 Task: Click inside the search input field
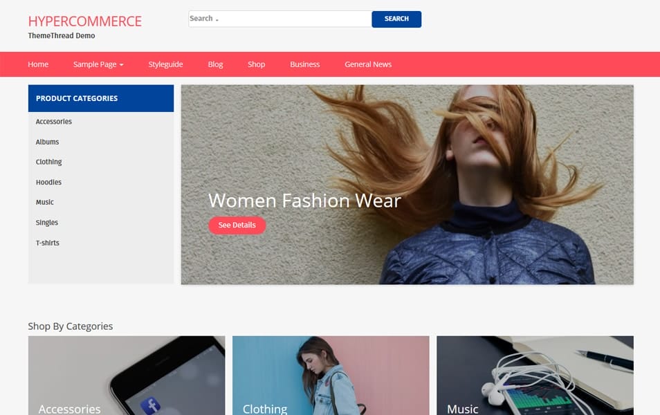tap(279, 18)
